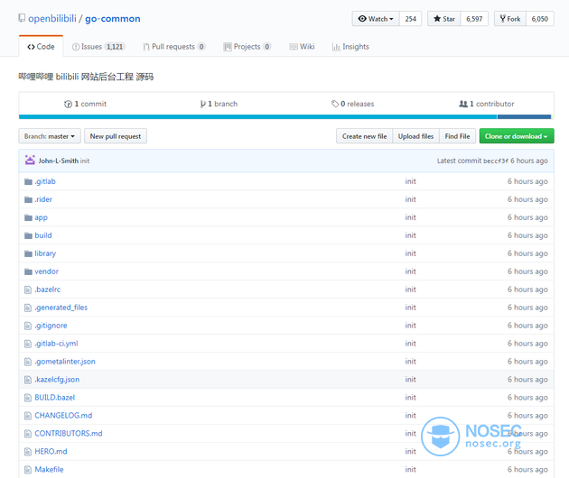Click the New pull request button
Screen dimensions: 569x478
pyautogui.click(x=116, y=136)
